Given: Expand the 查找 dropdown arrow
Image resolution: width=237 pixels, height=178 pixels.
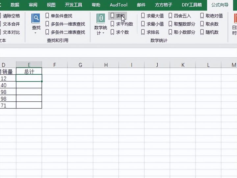Looking at the screenshot, I should (36, 33).
